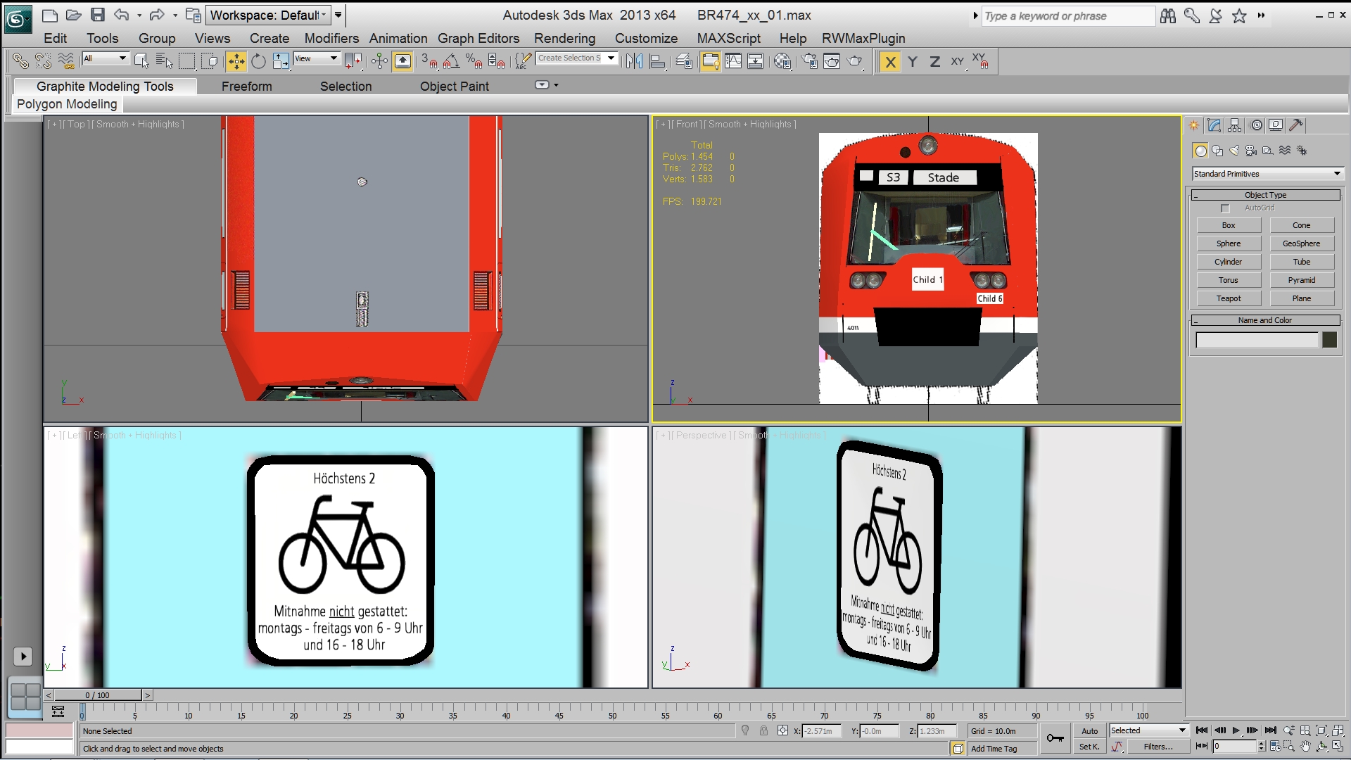Open the Create Selection Set dropdown
This screenshot has width=1351, height=760.
(611, 58)
